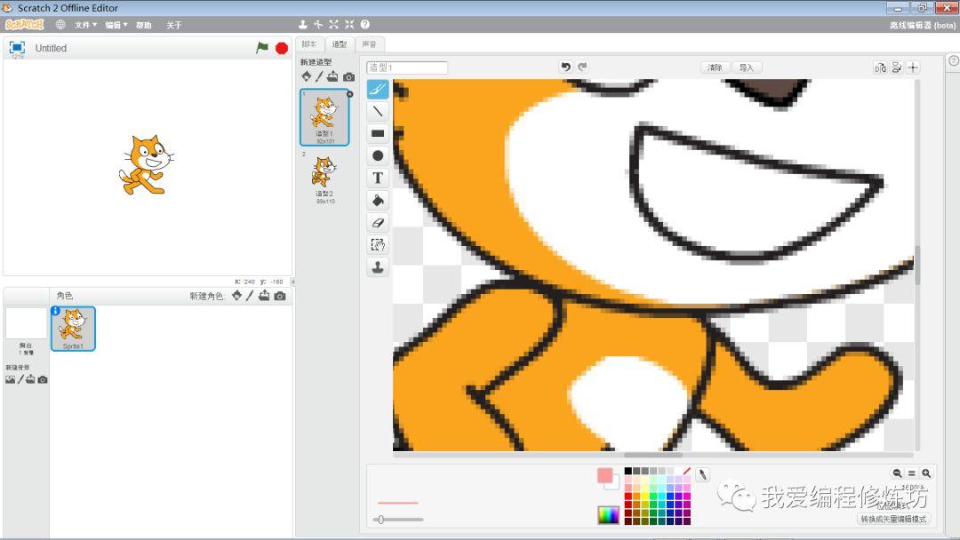Select the Eraser tool
The height and width of the screenshot is (540, 960).
[x=378, y=223]
